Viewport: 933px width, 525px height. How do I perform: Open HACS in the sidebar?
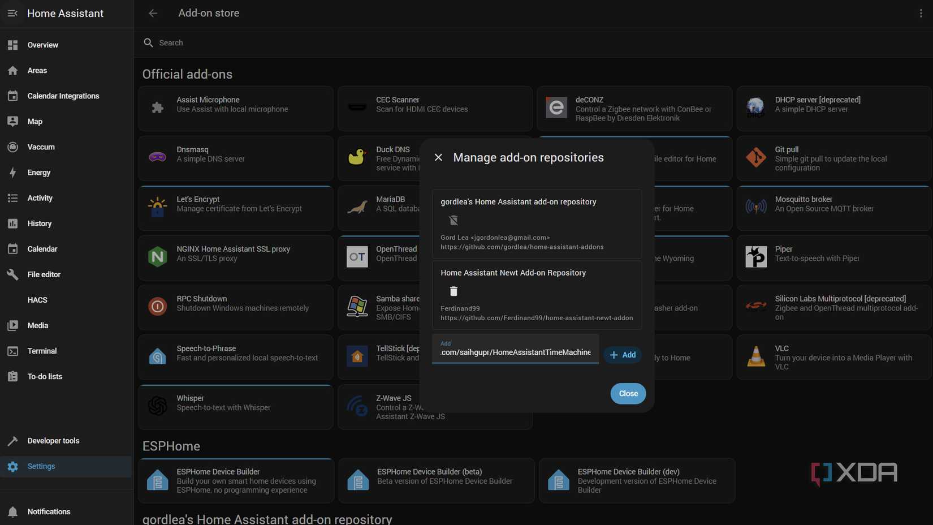coord(67,300)
